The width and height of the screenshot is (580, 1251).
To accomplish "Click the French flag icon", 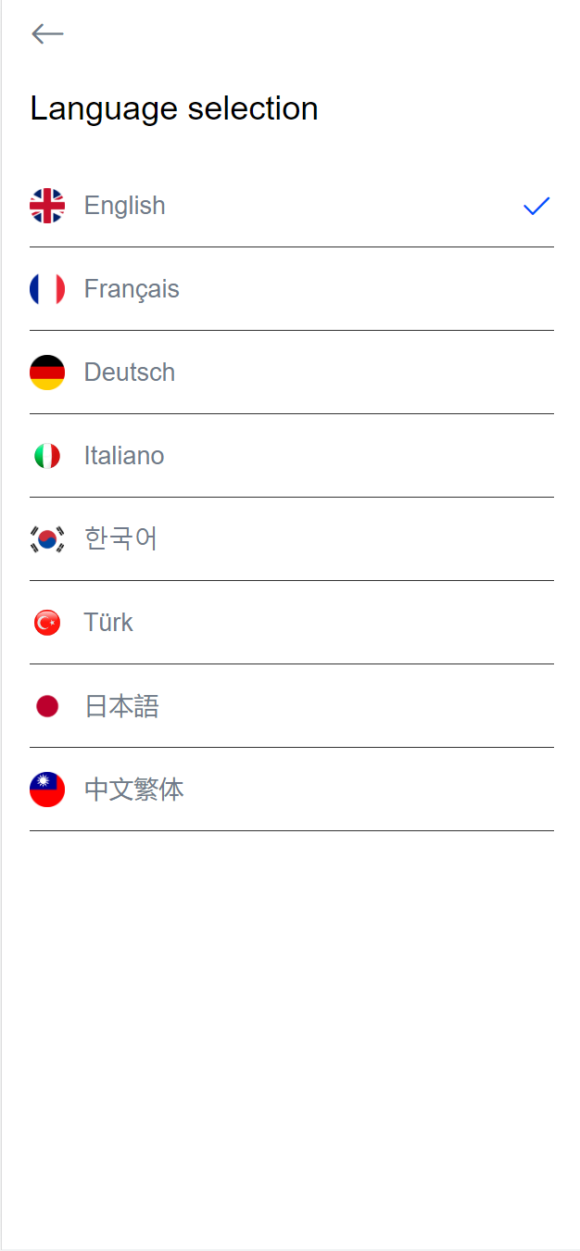I will click(47, 289).
